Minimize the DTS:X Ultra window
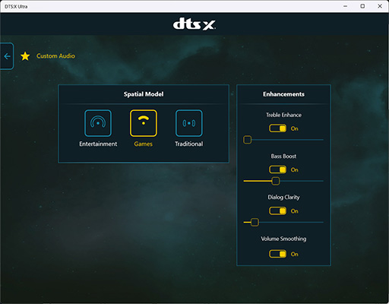 (345, 6)
